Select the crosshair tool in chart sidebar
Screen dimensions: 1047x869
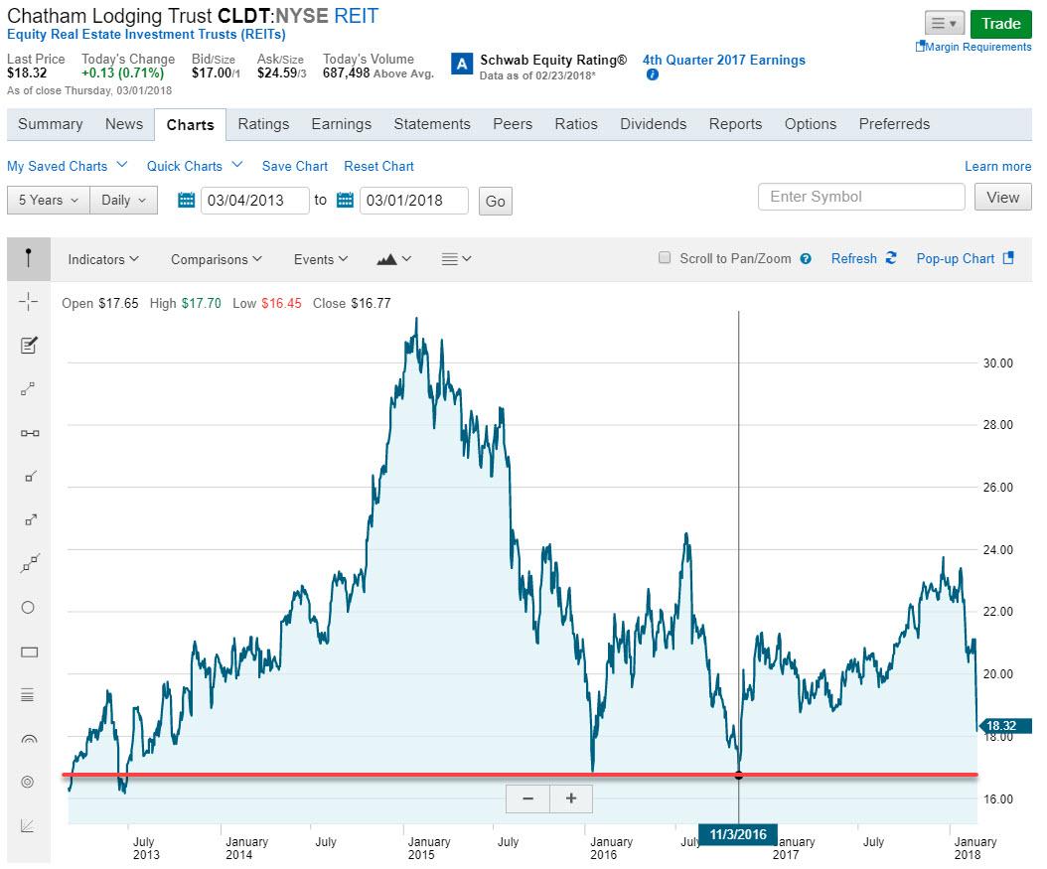click(28, 302)
